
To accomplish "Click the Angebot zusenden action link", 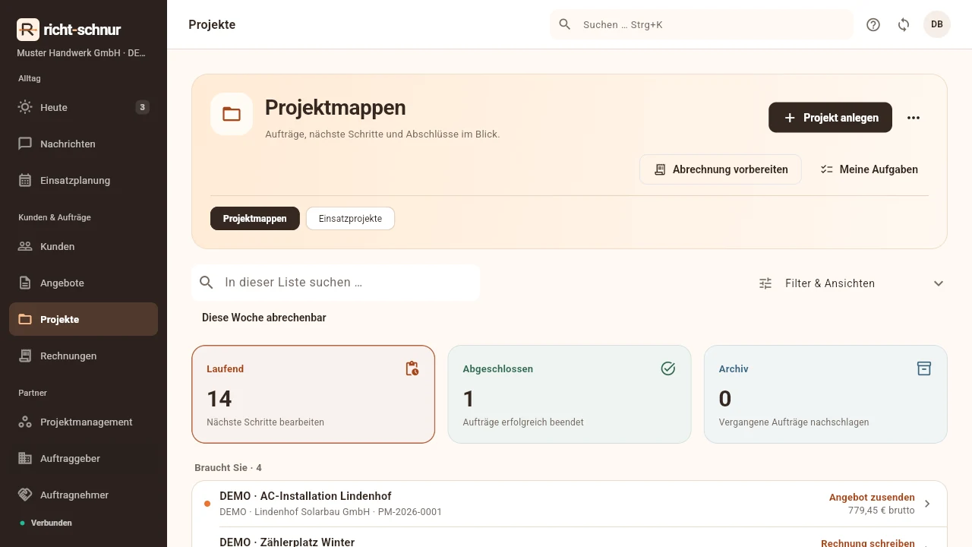I will click(x=872, y=498).
